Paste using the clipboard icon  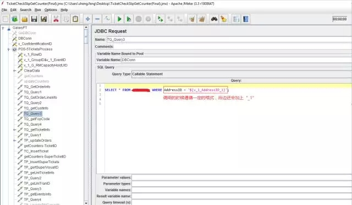coord(75,19)
